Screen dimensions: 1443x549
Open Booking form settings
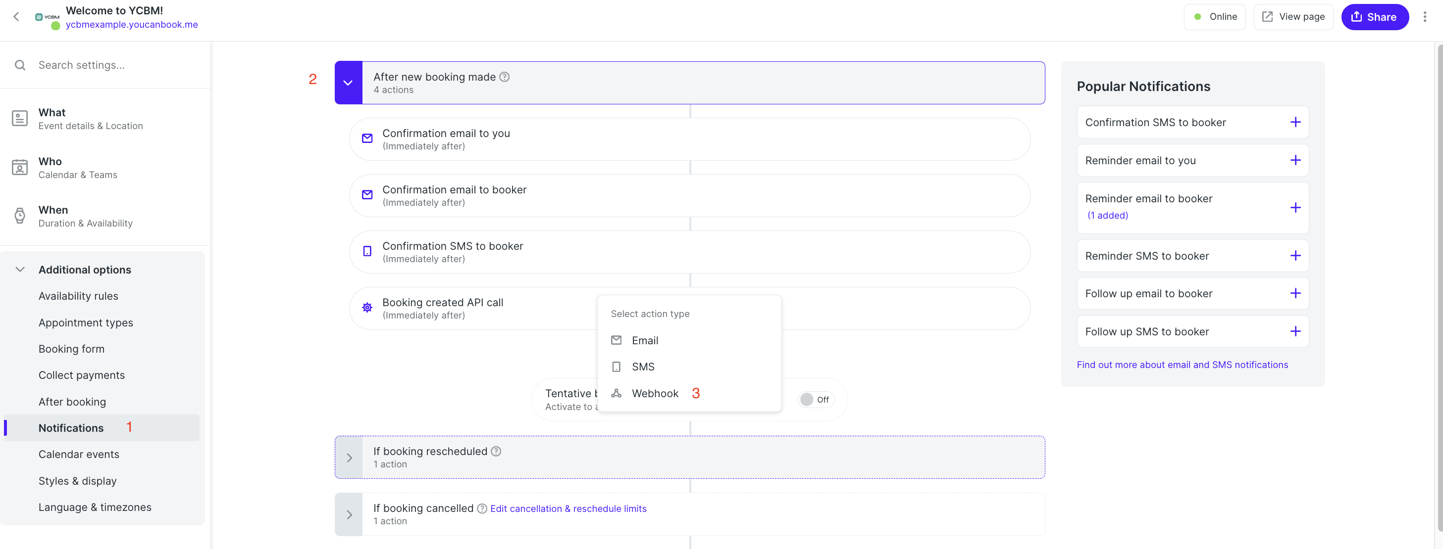click(x=72, y=349)
